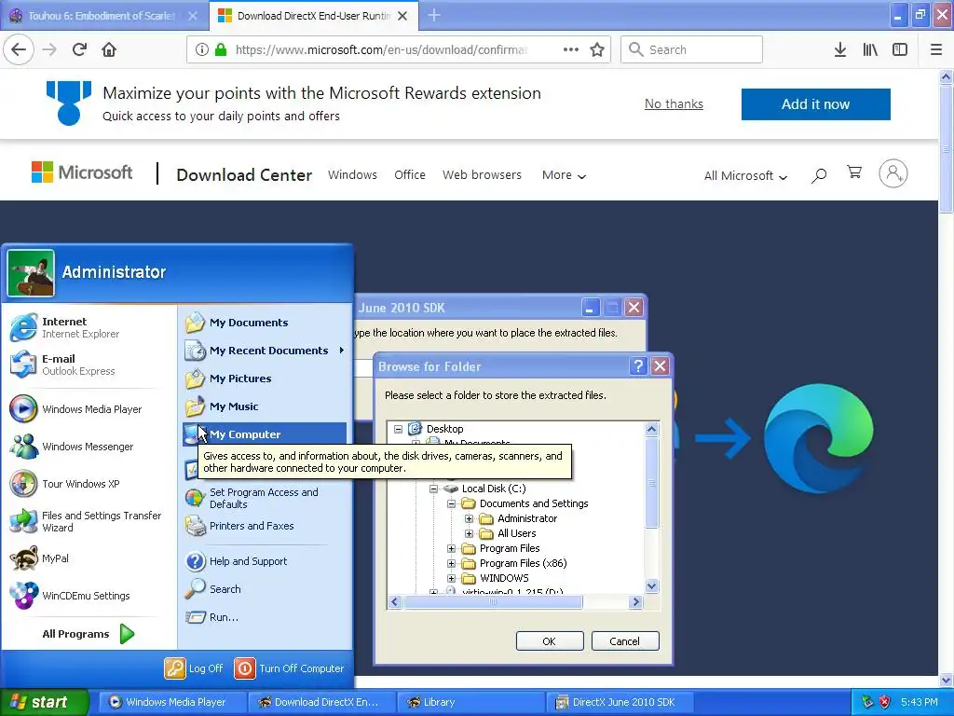Click the address bar URL field
954x716 pixels.
(380, 49)
